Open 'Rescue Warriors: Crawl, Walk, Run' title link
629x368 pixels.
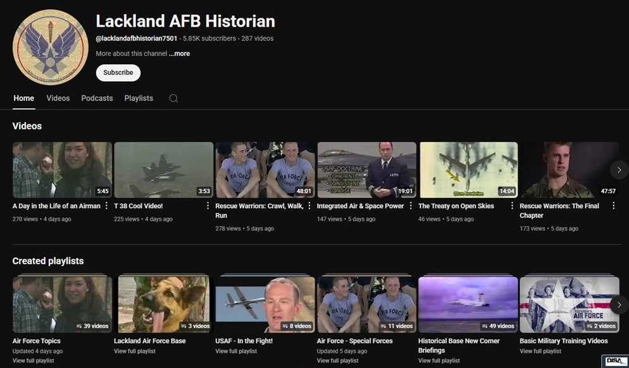click(259, 211)
